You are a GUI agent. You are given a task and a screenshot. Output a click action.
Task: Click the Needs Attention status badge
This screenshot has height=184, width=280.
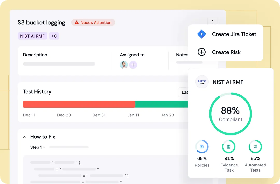click(93, 22)
